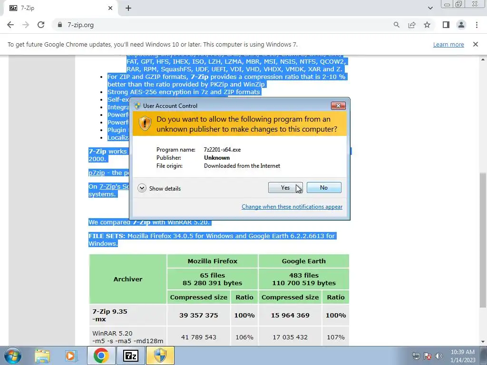The width and height of the screenshot is (487, 365).
Task: Go back with the browser back arrow
Action: (x=10, y=25)
